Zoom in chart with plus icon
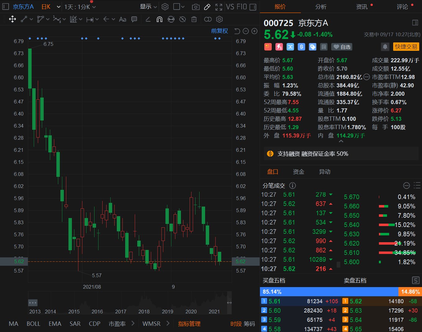 coord(254,31)
